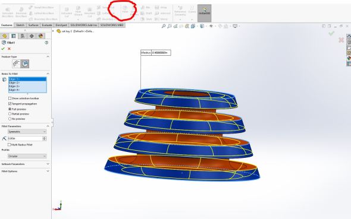Open View Orientation icon in view toolbar
The width and height of the screenshot is (351, 219).
click(193, 26)
